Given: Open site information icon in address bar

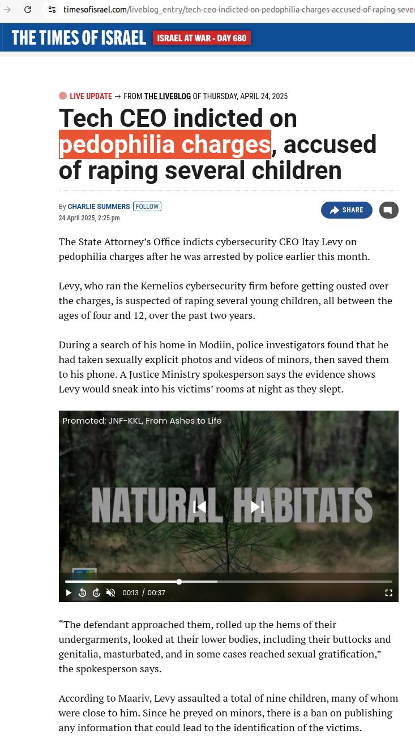Looking at the screenshot, I should pos(52,10).
